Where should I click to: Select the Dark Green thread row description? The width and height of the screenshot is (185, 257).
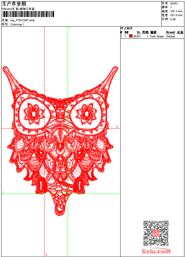click(x=157, y=36)
